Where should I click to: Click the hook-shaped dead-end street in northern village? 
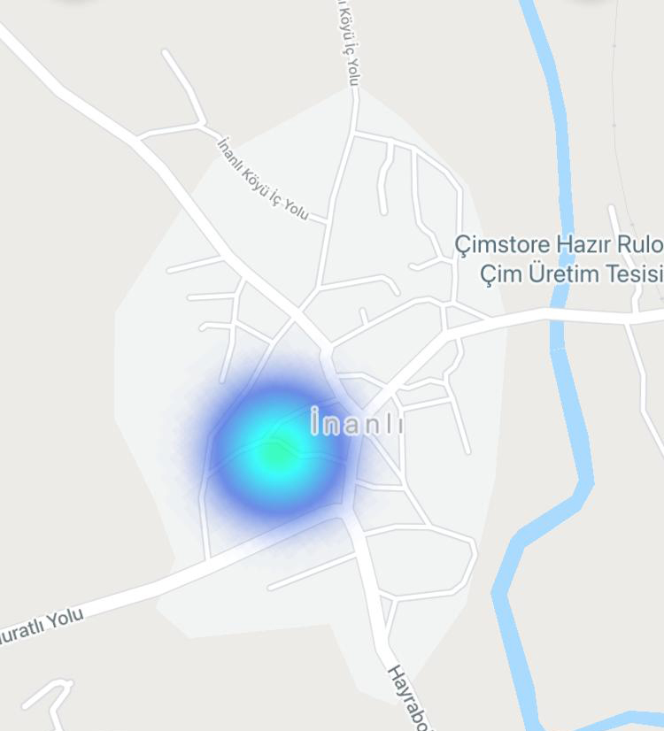pyautogui.click(x=384, y=180)
